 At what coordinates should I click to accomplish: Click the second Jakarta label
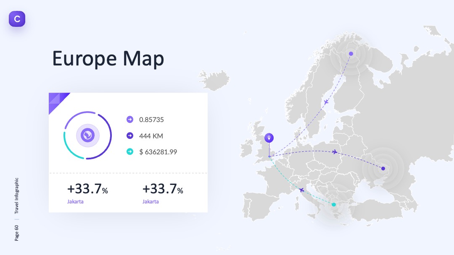(150, 202)
